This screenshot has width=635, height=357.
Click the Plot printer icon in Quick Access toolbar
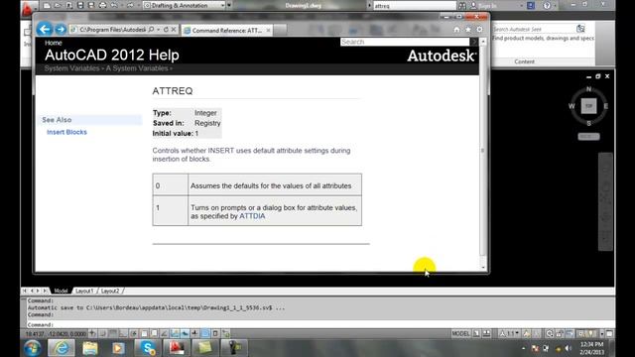[x=103, y=5]
